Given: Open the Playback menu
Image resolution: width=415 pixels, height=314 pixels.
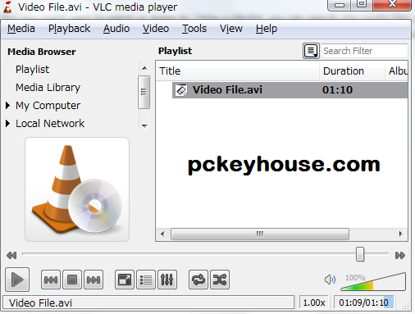Looking at the screenshot, I should click(69, 29).
